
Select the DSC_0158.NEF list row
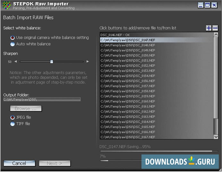157,91
